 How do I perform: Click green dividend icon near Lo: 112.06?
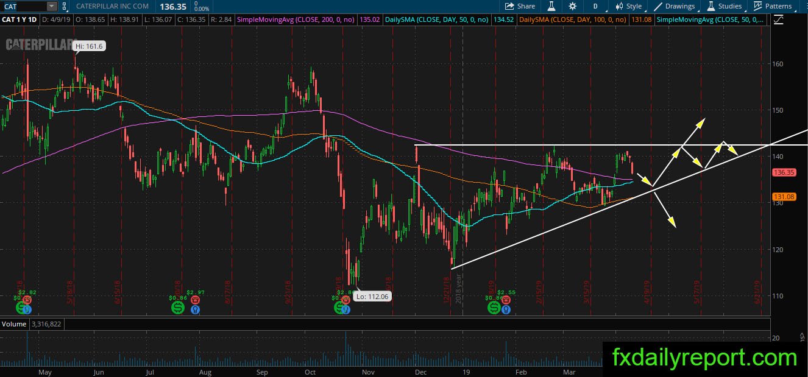pos(338,308)
